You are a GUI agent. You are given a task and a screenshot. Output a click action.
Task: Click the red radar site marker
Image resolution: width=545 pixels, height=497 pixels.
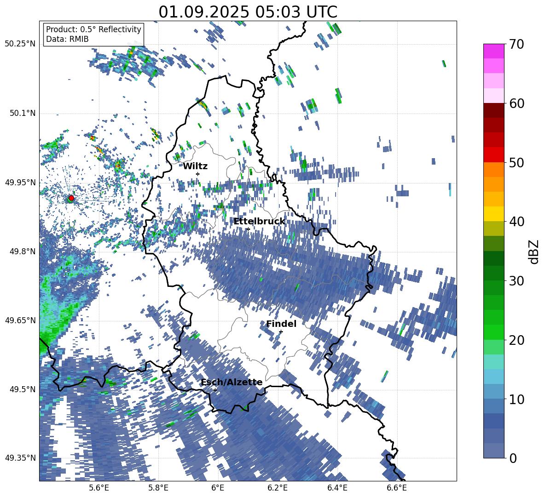click(71, 198)
